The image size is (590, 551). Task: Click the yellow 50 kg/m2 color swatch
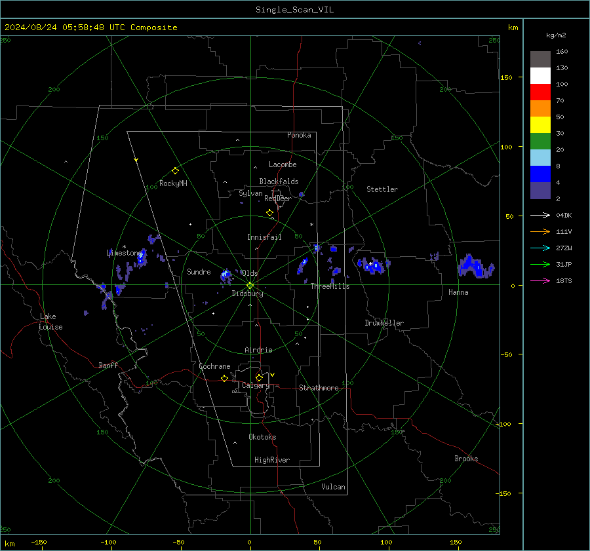(x=540, y=125)
